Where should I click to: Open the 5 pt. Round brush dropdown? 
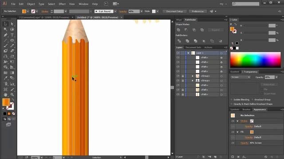(115, 11)
